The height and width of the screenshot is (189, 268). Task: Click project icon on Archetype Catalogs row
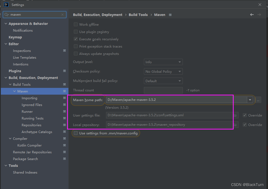coord(64,132)
